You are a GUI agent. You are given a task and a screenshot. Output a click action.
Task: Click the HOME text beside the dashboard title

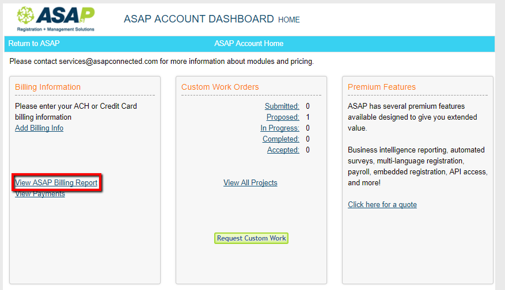[289, 20]
